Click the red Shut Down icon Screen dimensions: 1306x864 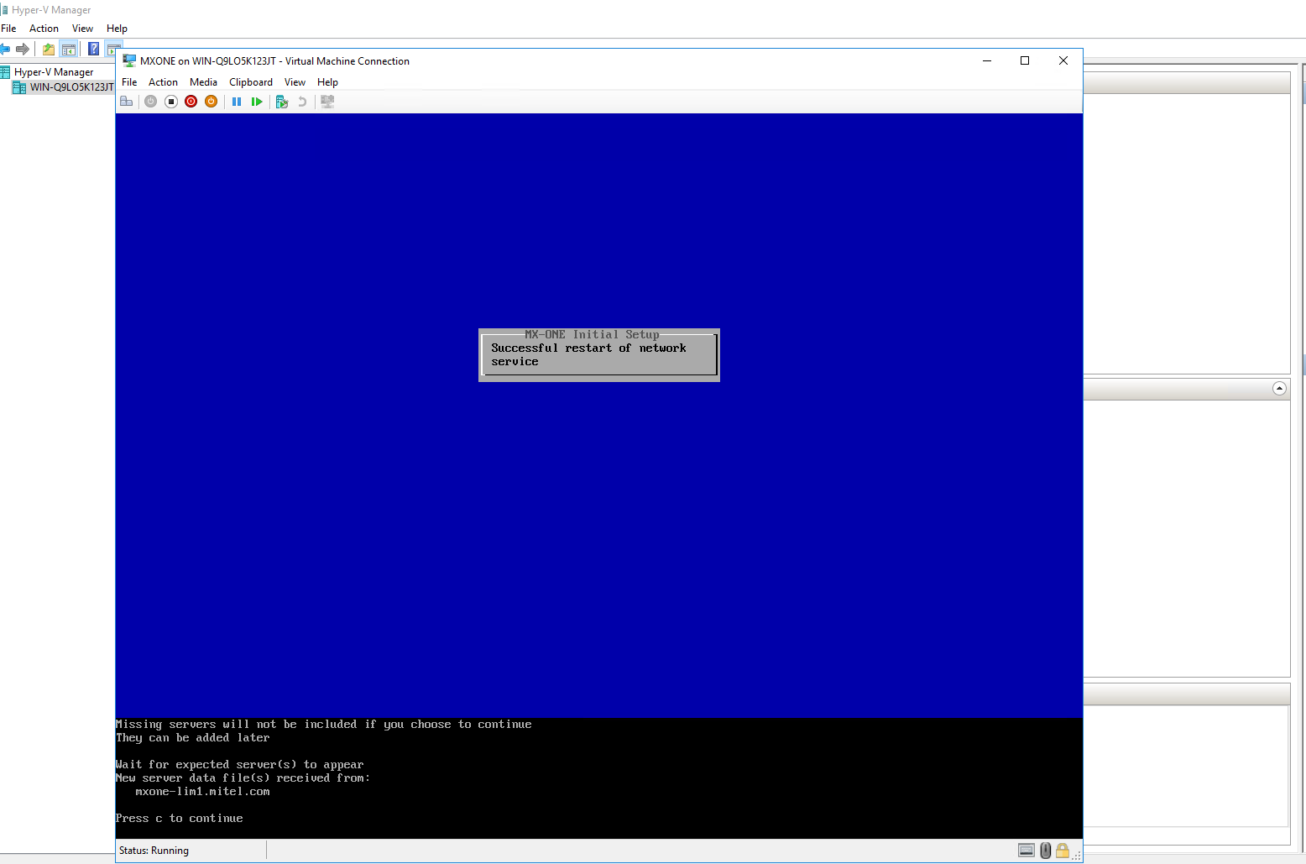[191, 102]
